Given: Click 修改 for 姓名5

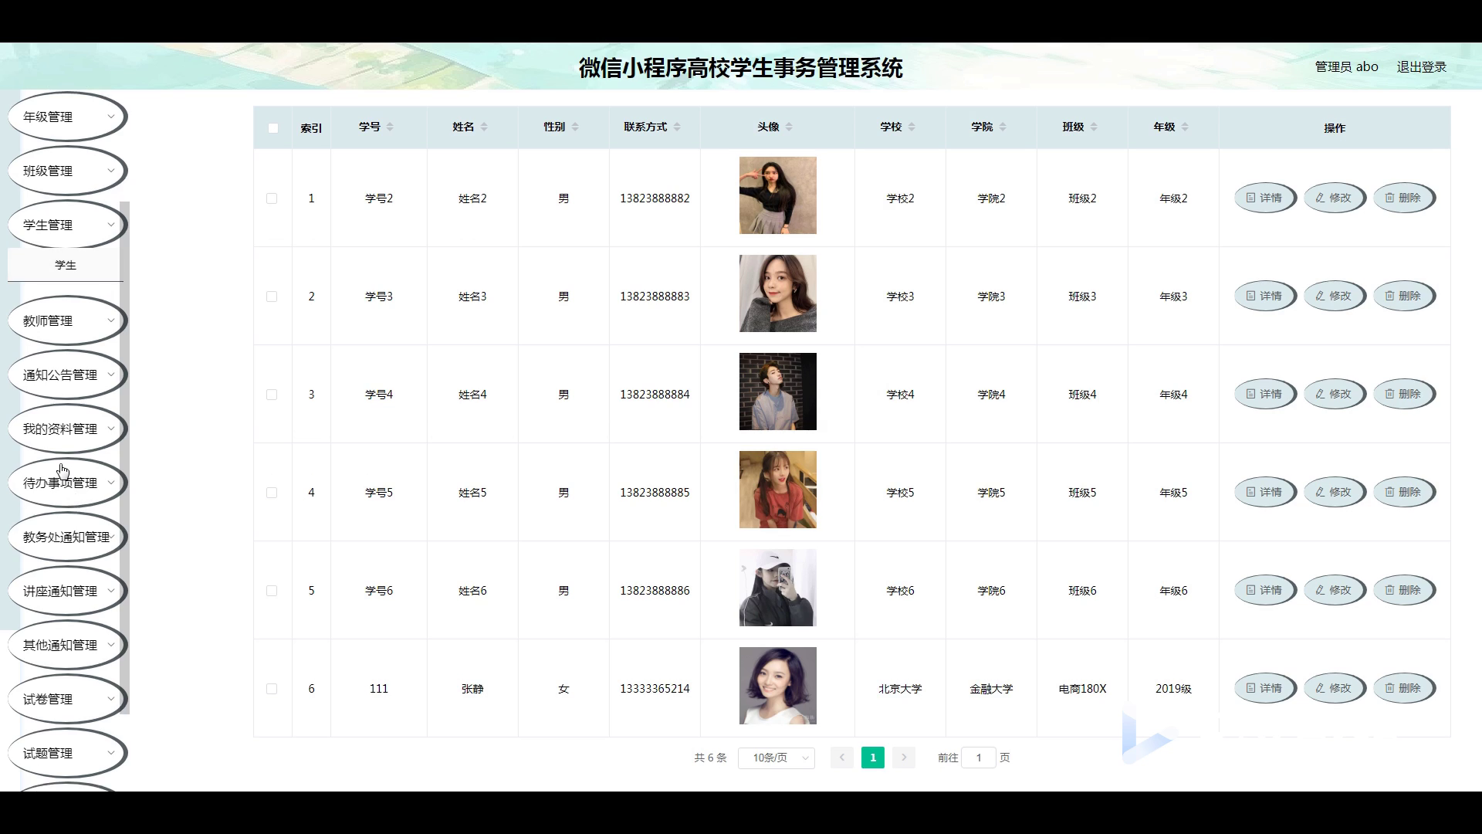Looking at the screenshot, I should coord(1335,492).
